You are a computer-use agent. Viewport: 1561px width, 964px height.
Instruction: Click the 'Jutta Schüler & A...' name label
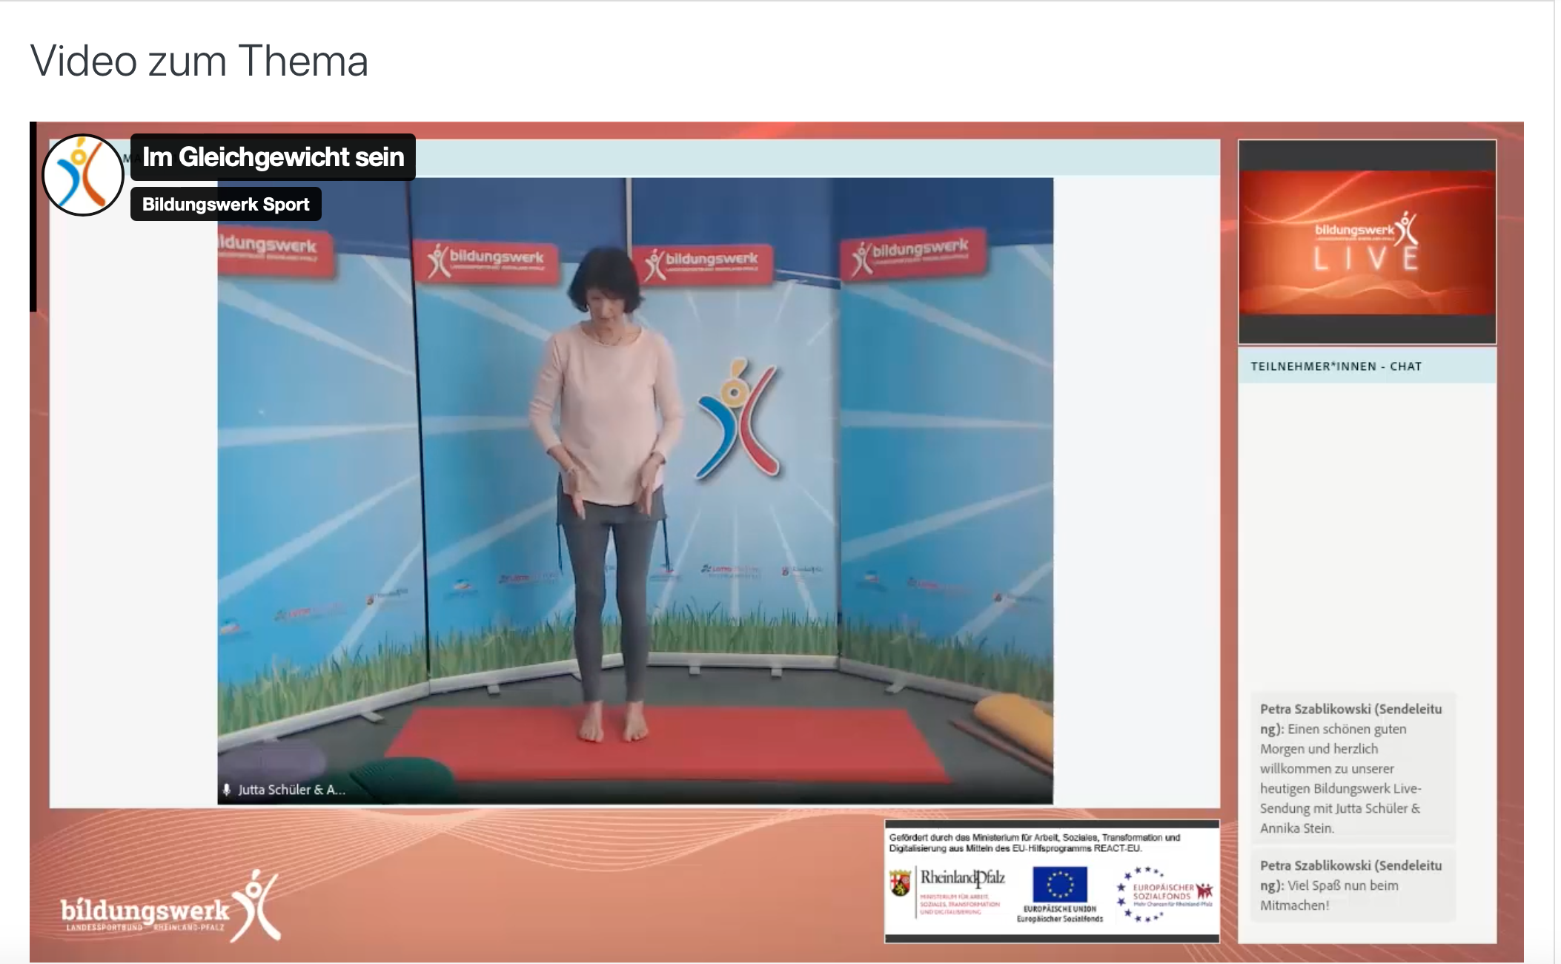click(x=291, y=790)
